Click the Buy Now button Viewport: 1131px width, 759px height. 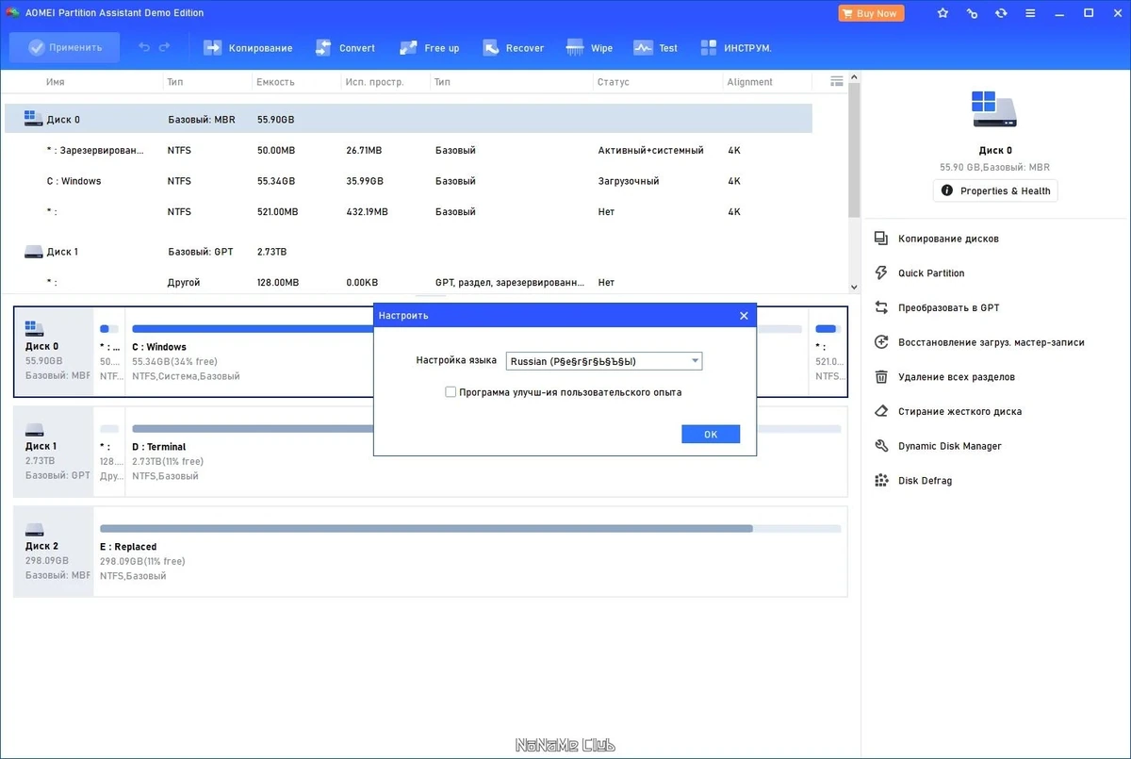pos(871,13)
